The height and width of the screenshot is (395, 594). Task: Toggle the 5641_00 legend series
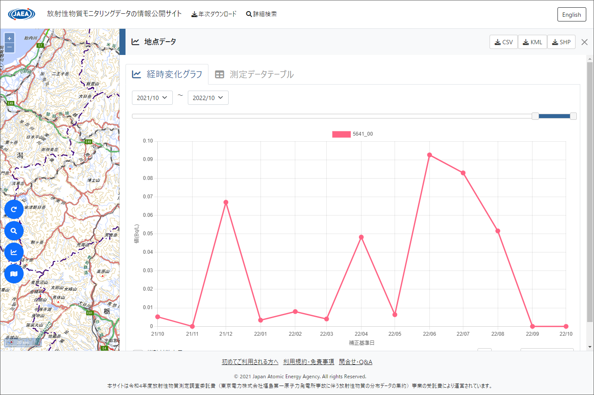click(x=341, y=134)
